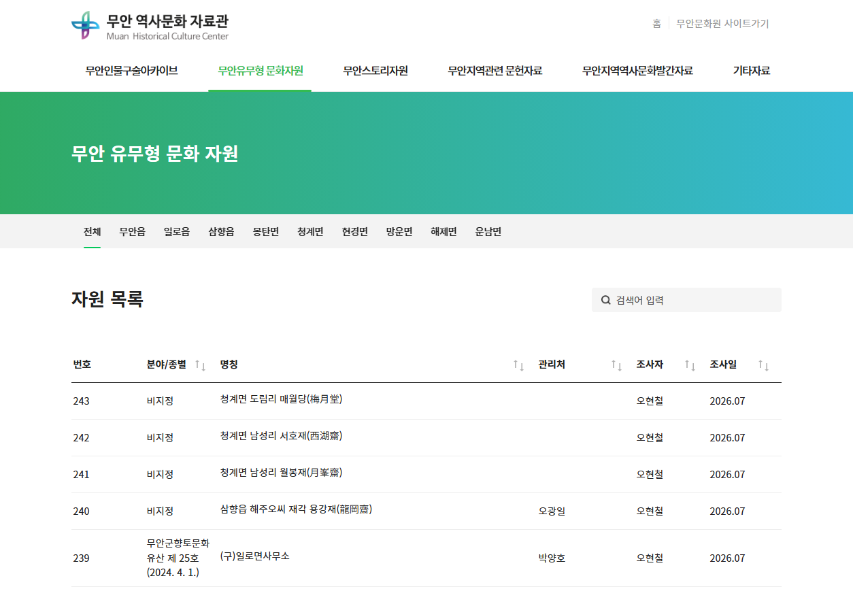
Task: Click 관리처 박양호 cell
Action: (x=552, y=558)
